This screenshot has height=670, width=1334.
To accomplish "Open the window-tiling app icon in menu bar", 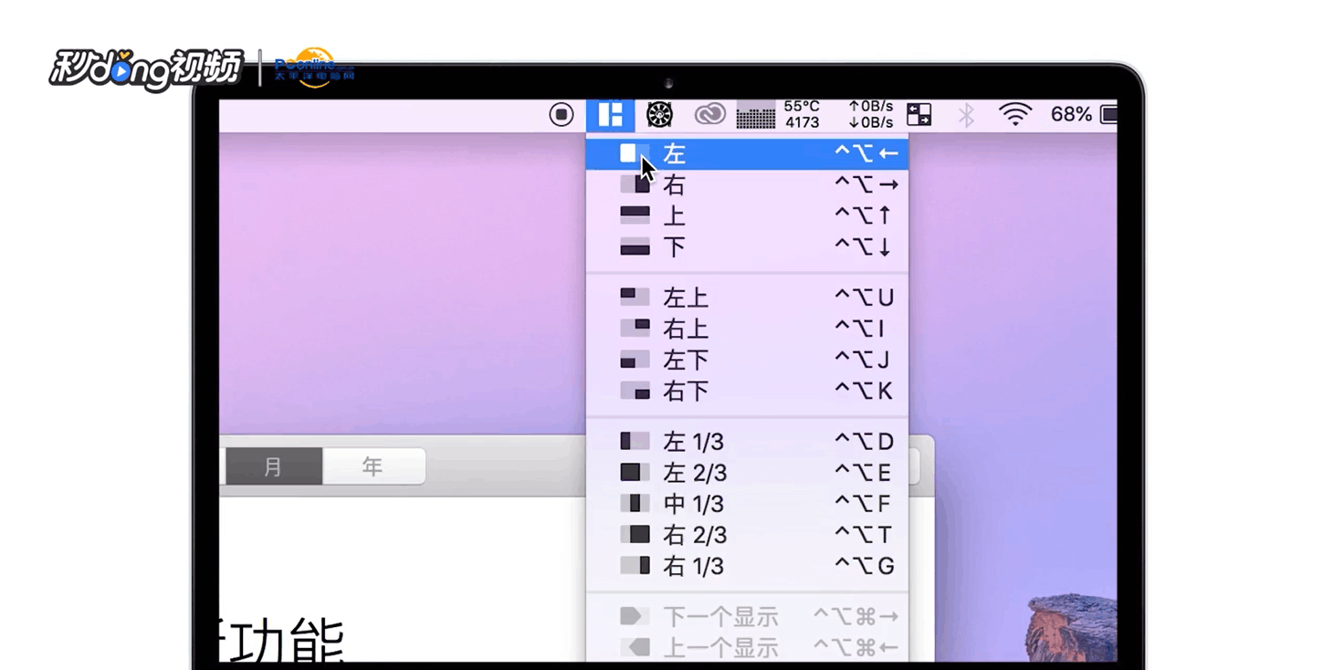I will tap(610, 115).
